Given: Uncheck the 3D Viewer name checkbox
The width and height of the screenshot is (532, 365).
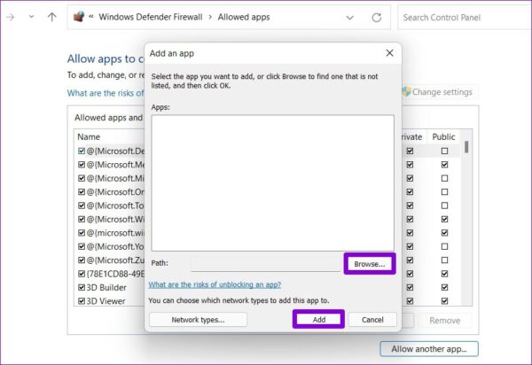Looking at the screenshot, I should click(82, 301).
